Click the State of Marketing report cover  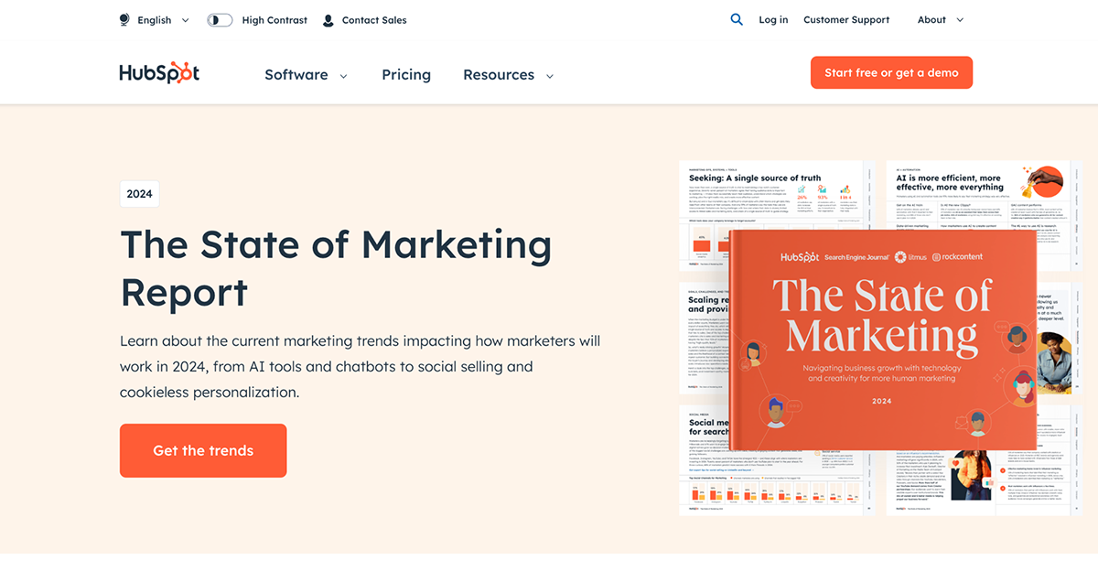tap(883, 339)
